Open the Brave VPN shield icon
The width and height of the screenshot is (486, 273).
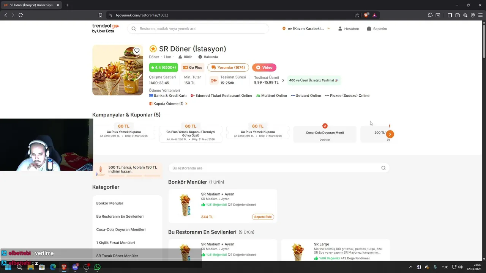[x=473, y=15]
